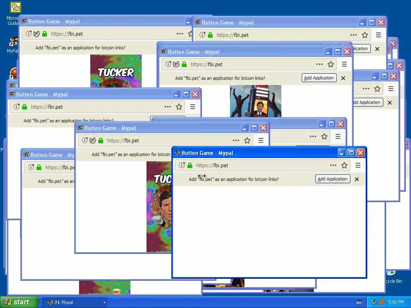This screenshot has height=308, width=411.
Task: Dismiss the notification bar in the top-right window
Action: (x=377, y=49)
